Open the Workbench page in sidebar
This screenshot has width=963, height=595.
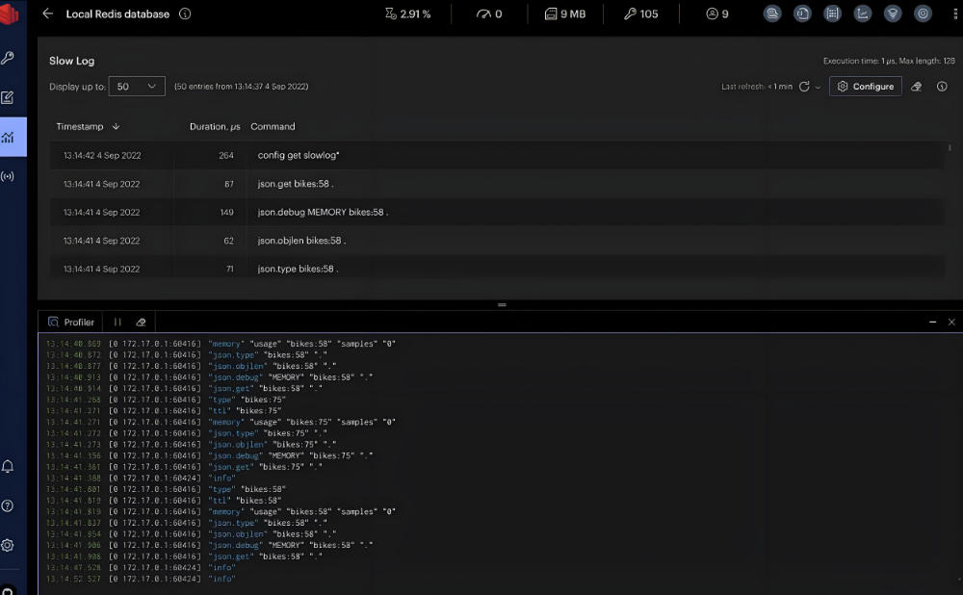(x=8, y=97)
